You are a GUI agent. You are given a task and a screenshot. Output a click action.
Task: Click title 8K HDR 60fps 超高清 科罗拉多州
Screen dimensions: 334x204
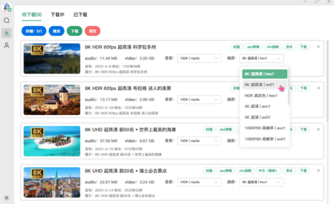[x=120, y=47]
